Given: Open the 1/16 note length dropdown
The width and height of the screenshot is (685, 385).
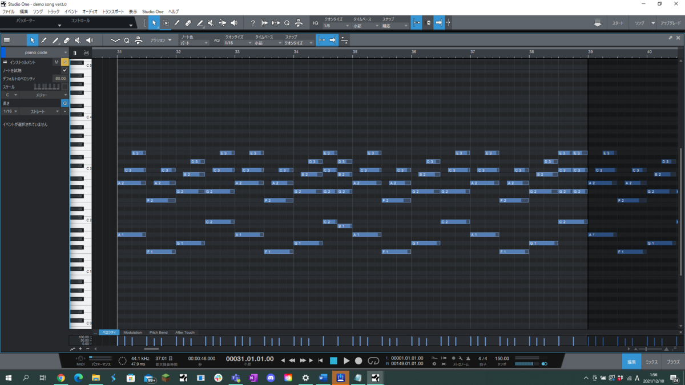Looking at the screenshot, I should (10, 112).
